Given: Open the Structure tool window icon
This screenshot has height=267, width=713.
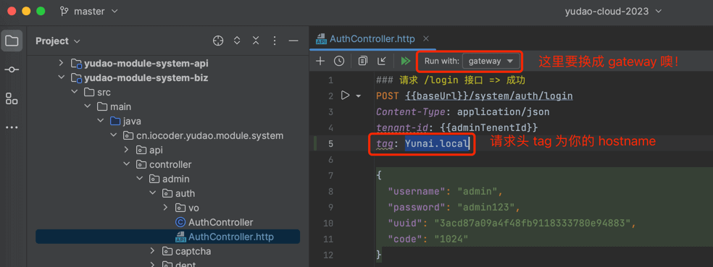Looking at the screenshot, I should pyautogui.click(x=12, y=98).
